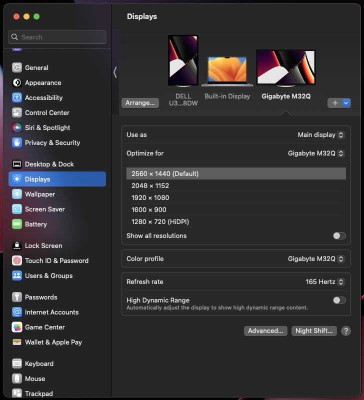Open Battery settings icon
This screenshot has width=364, height=400.
pos(17,224)
